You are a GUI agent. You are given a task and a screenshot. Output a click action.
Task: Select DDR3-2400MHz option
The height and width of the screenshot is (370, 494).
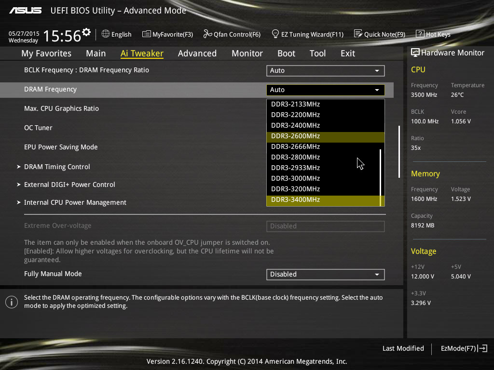coord(323,126)
